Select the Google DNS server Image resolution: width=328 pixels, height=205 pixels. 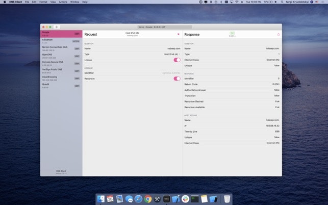(x=61, y=34)
